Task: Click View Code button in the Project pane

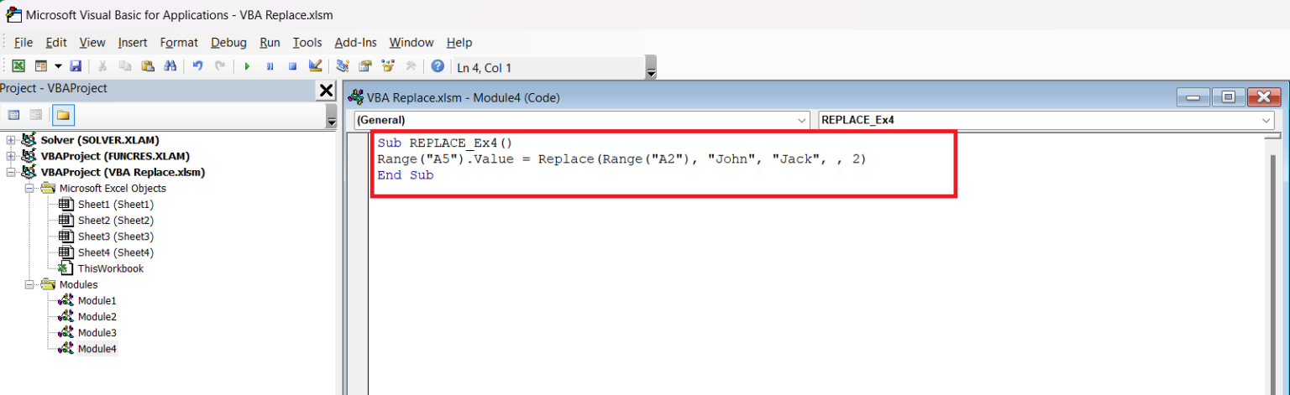Action: 13,115
